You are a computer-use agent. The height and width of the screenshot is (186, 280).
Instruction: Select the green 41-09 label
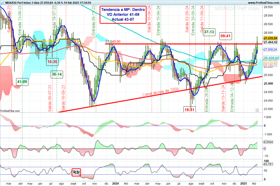[x=22, y=81]
